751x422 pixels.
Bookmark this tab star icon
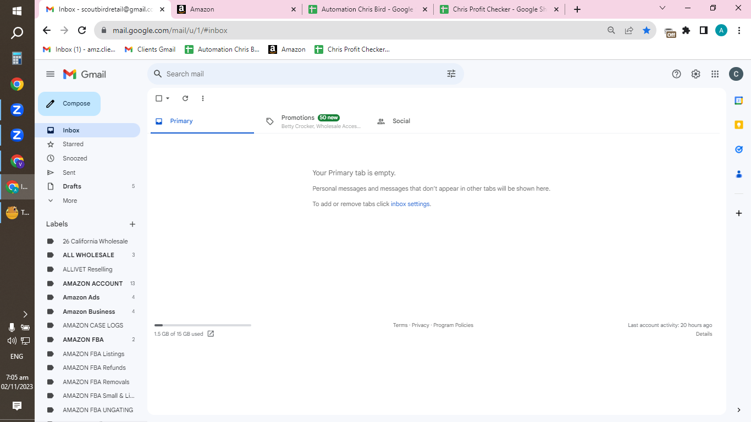click(647, 31)
